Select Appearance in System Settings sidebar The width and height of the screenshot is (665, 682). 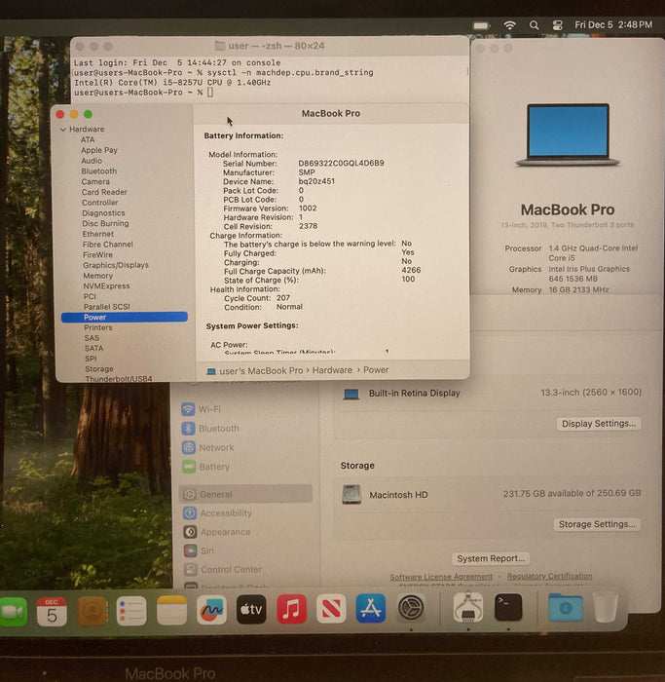click(x=225, y=532)
